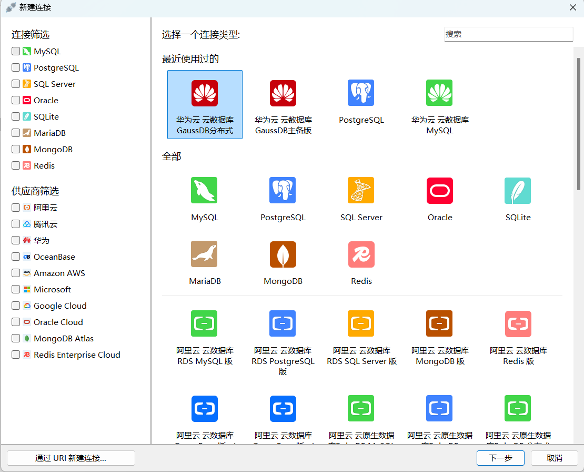
Task: Click MySQL dolphin icon under 全部
Action: point(204,190)
